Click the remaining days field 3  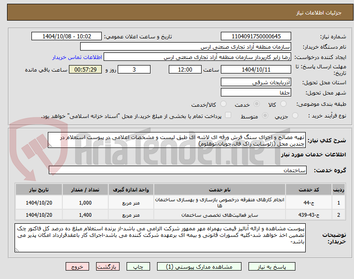coord(134,69)
